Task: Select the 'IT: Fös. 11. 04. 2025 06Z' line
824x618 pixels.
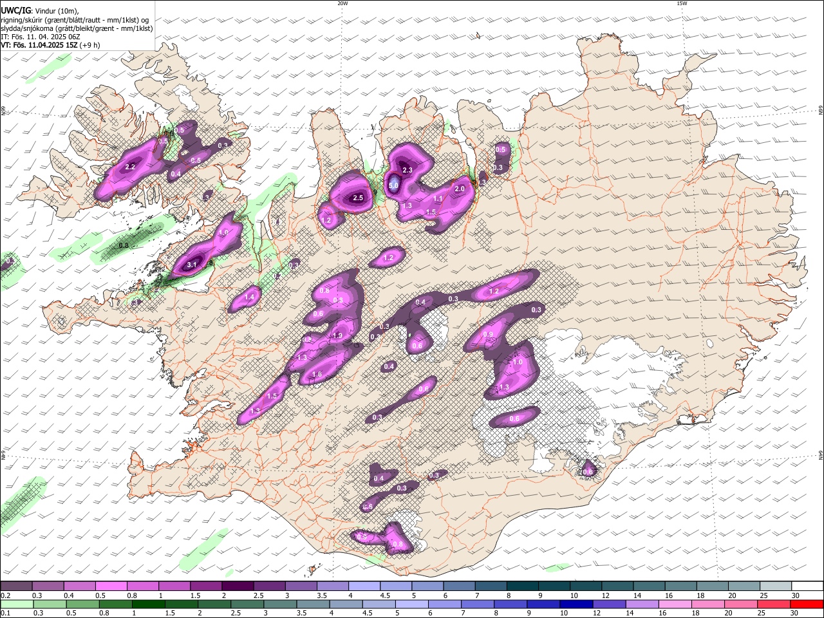Action: click(41, 37)
